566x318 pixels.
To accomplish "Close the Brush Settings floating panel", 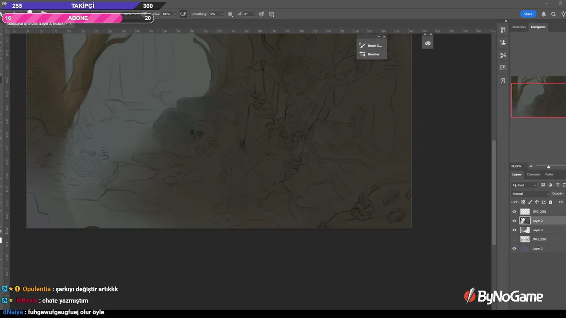I will tap(384, 37).
